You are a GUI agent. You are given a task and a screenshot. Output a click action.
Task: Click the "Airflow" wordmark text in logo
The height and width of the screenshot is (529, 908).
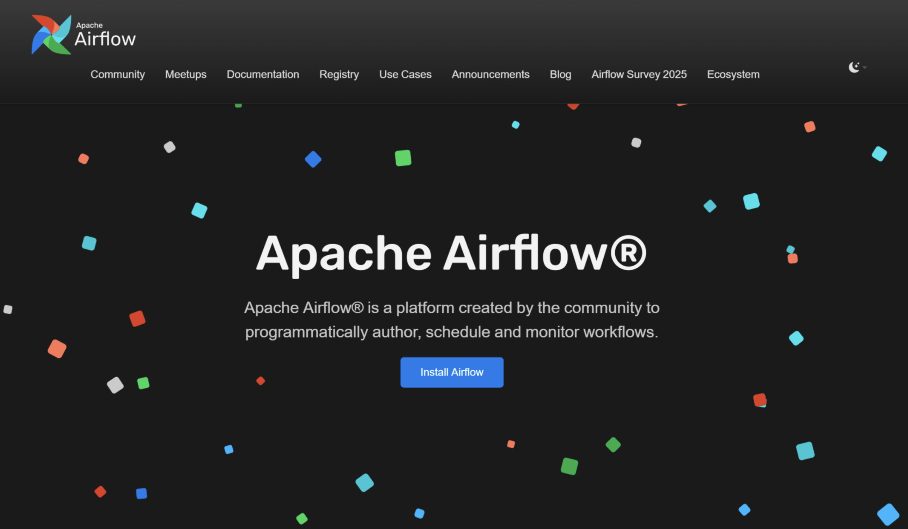(105, 39)
